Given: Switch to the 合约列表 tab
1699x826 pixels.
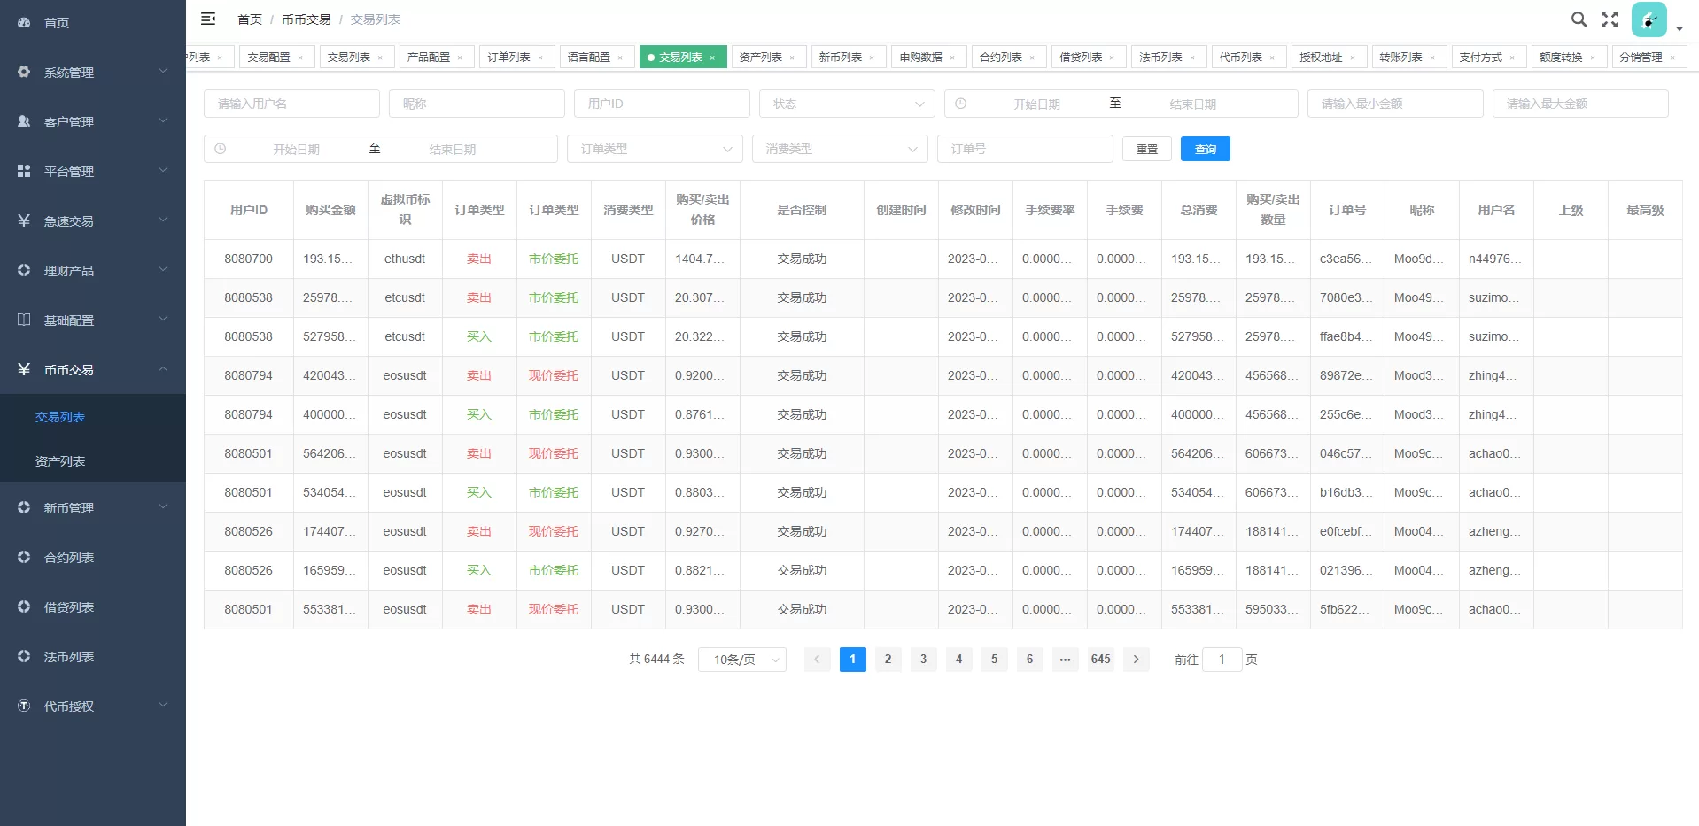Looking at the screenshot, I should 1001,57.
